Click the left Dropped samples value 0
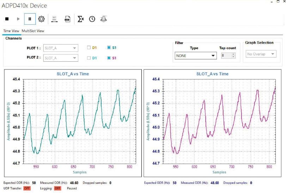Viewport: 286px width, 193px height. (x=110, y=183)
